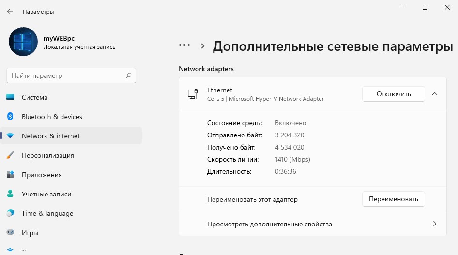Click Network adapters heading
The width and height of the screenshot is (458, 255).
pos(206,69)
